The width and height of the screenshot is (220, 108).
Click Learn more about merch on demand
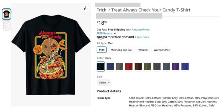142,37
